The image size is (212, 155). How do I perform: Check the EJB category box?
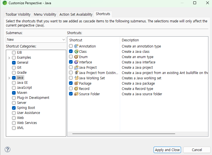[x=14, y=53]
